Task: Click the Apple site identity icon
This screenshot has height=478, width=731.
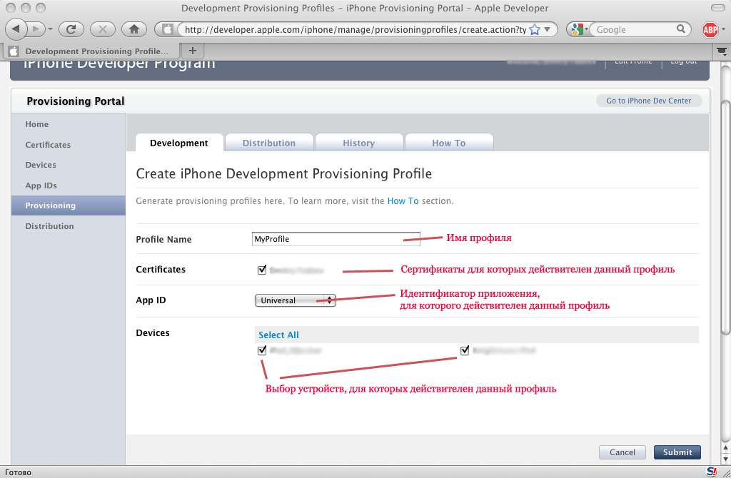Action: 167,29
